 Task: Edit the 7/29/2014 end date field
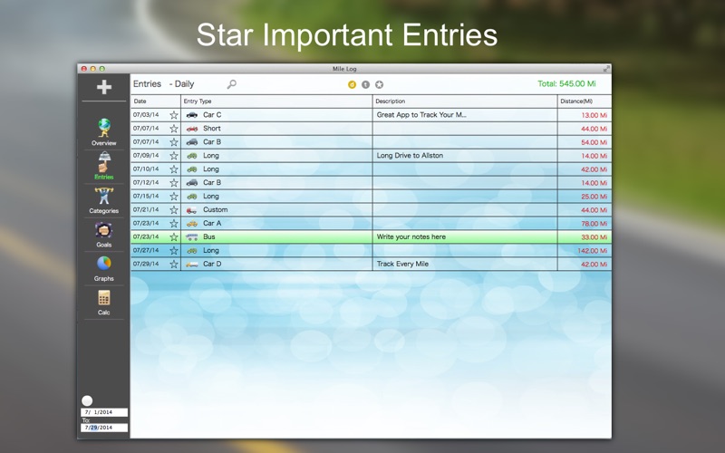(x=104, y=428)
